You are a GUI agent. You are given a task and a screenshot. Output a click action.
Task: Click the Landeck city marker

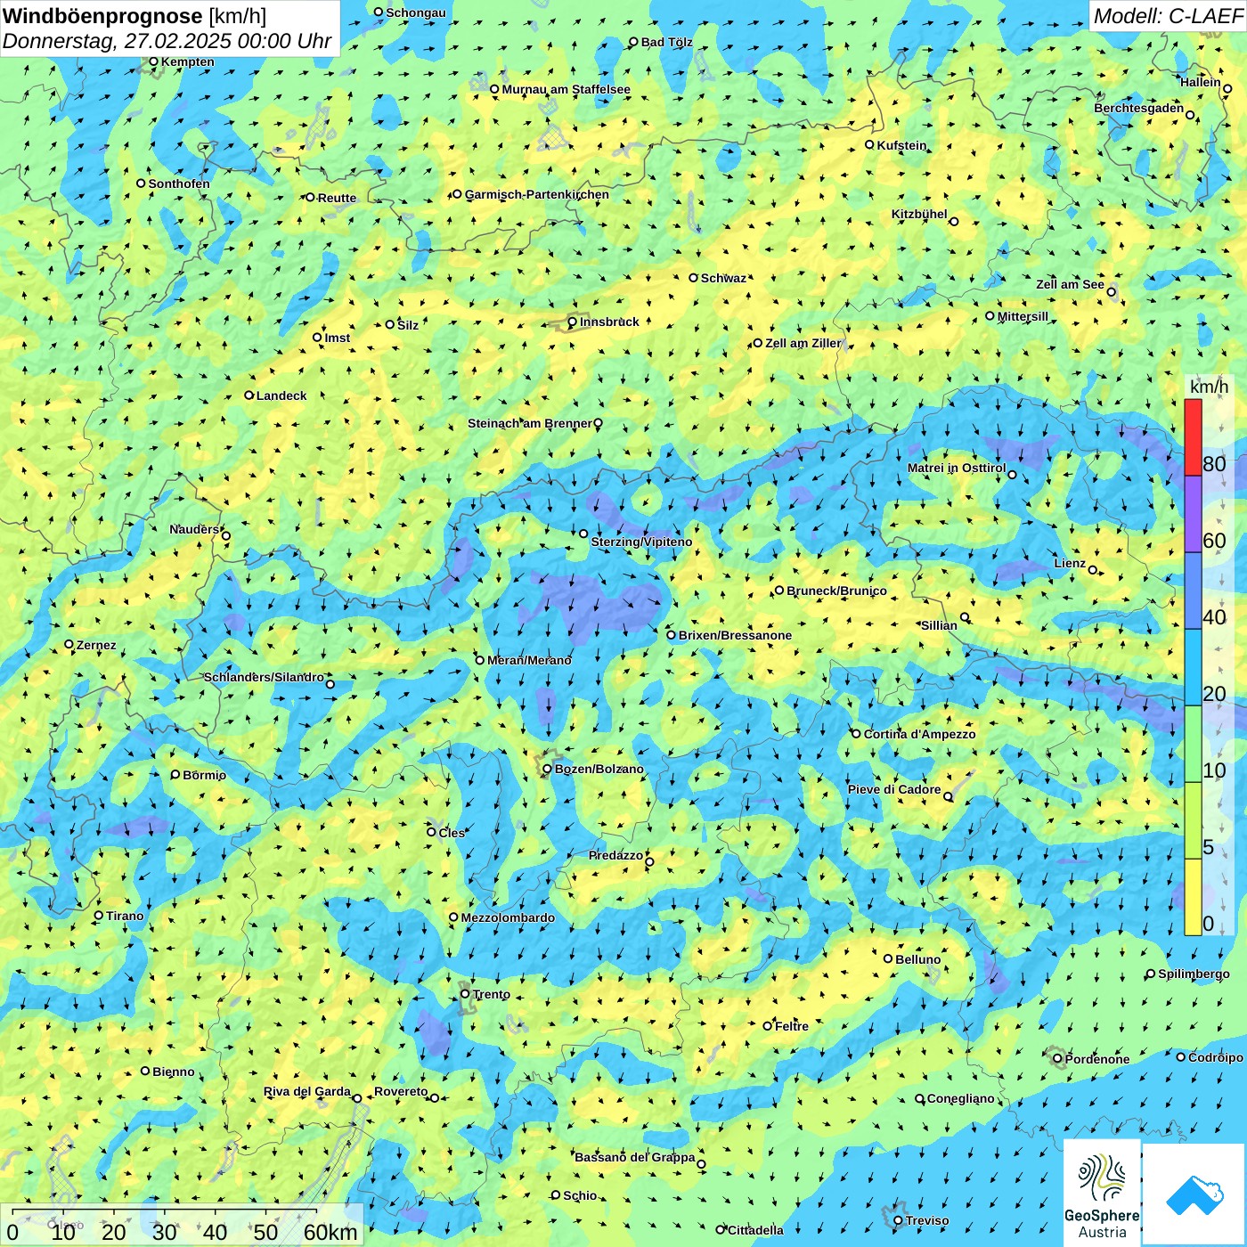[249, 395]
